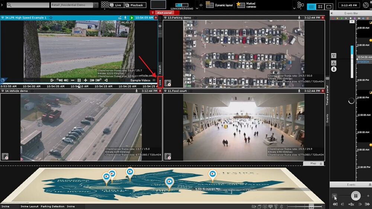Select Dynamic layout icon
This screenshot has height=209, width=372.
click(210, 5)
